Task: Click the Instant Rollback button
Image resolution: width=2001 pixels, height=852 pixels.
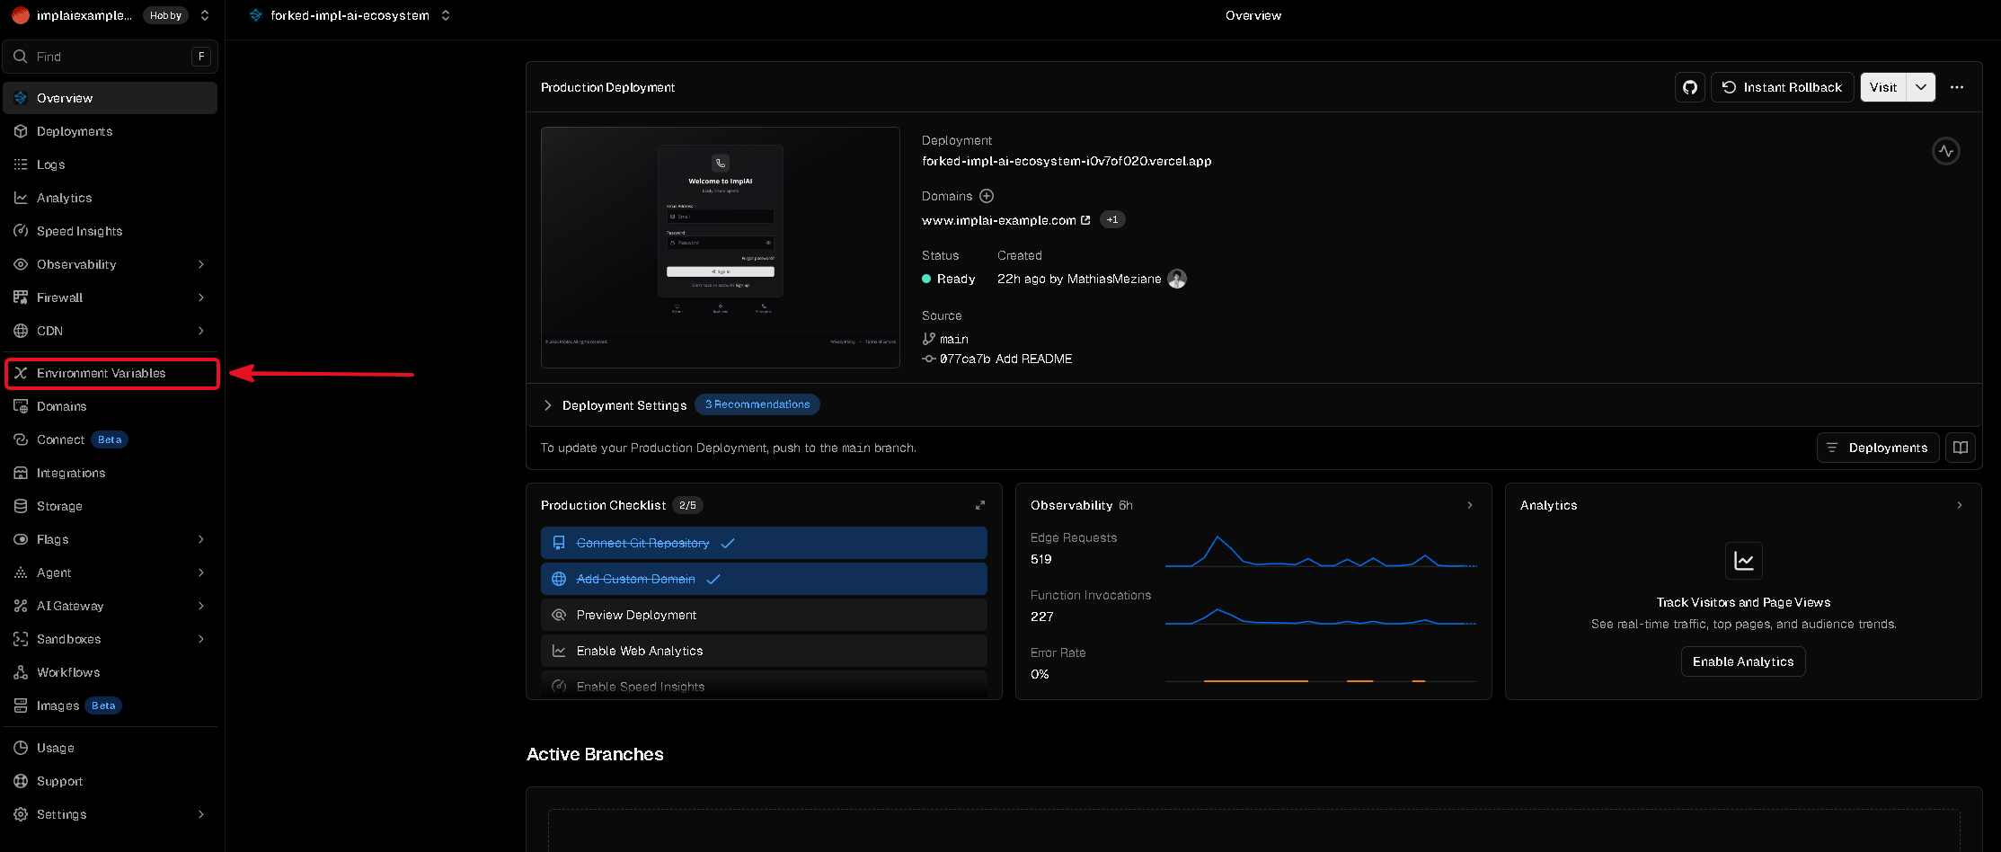Action: tap(1782, 87)
